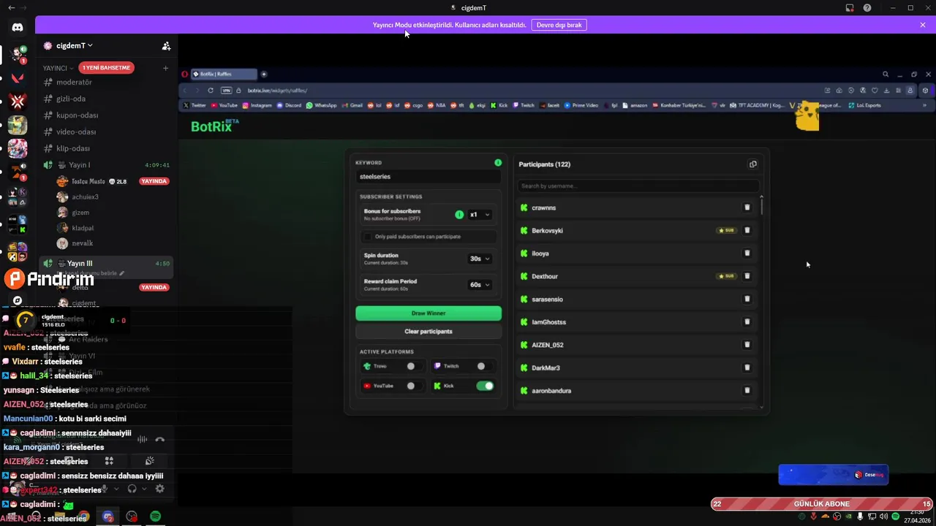This screenshot has height=526, width=936.
Task: Click the Discord help question mark icon
Action: coord(867,8)
